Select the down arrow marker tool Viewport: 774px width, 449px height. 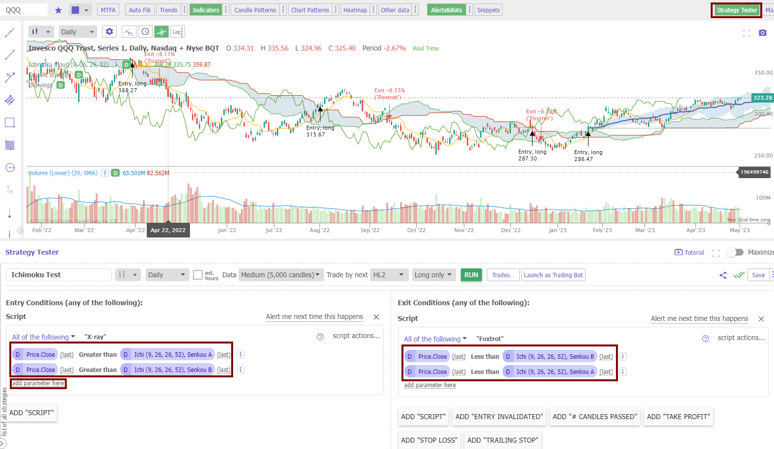coord(9,213)
